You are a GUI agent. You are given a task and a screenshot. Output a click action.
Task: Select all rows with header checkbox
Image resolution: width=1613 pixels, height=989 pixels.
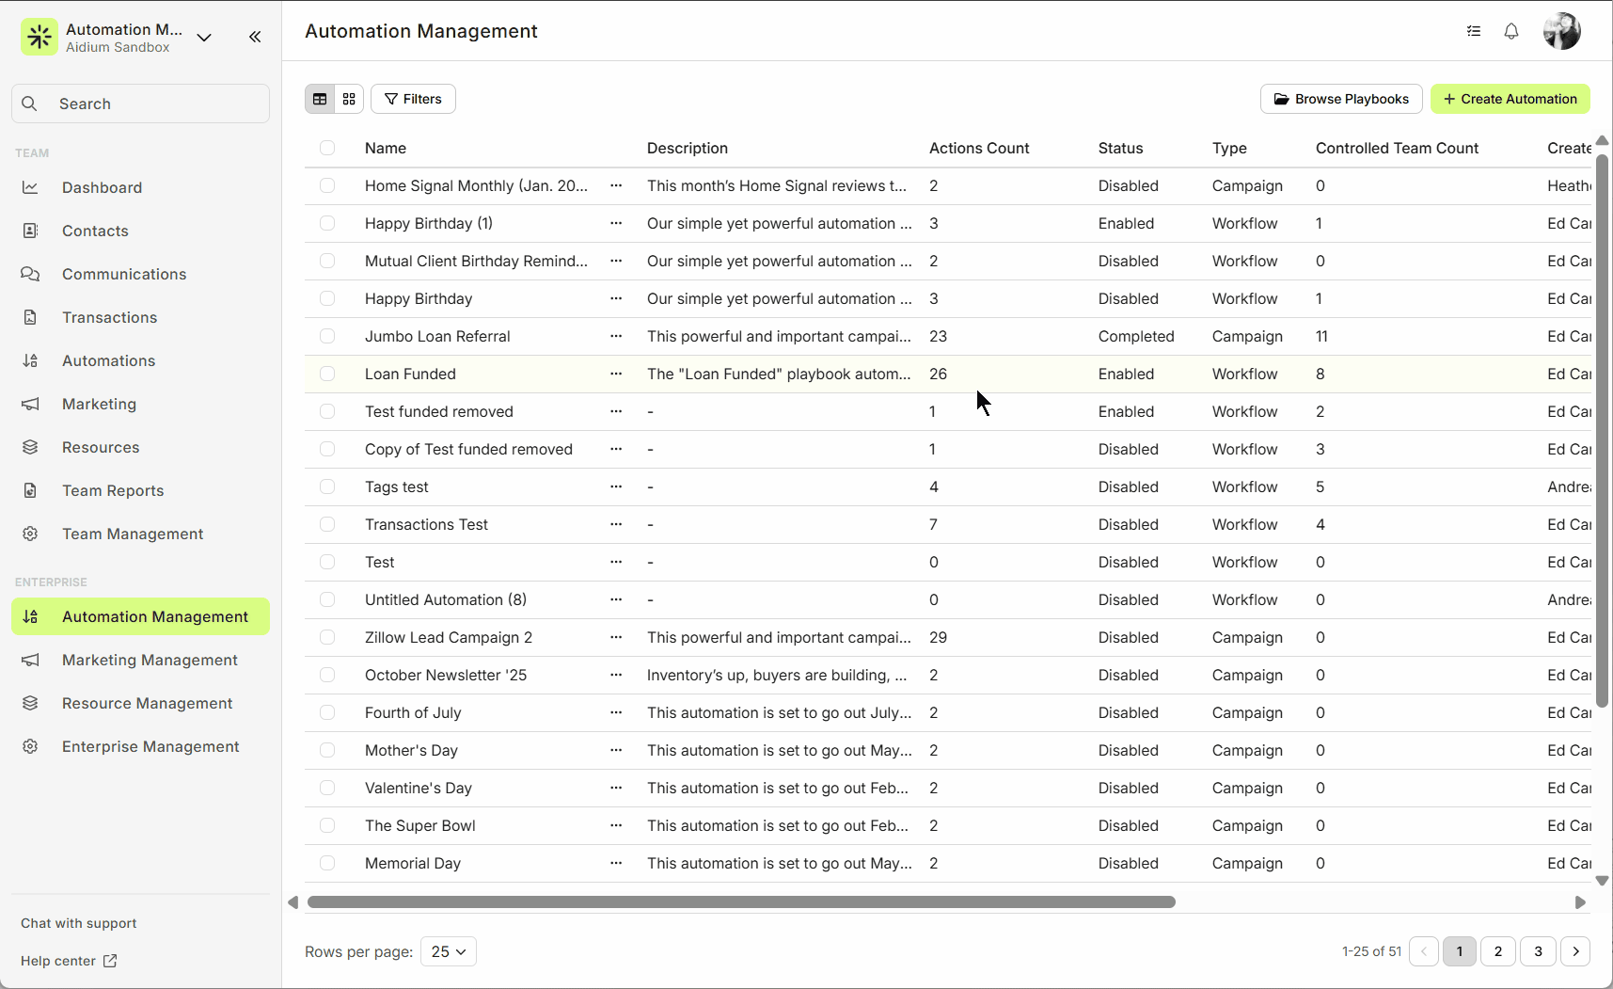point(327,148)
